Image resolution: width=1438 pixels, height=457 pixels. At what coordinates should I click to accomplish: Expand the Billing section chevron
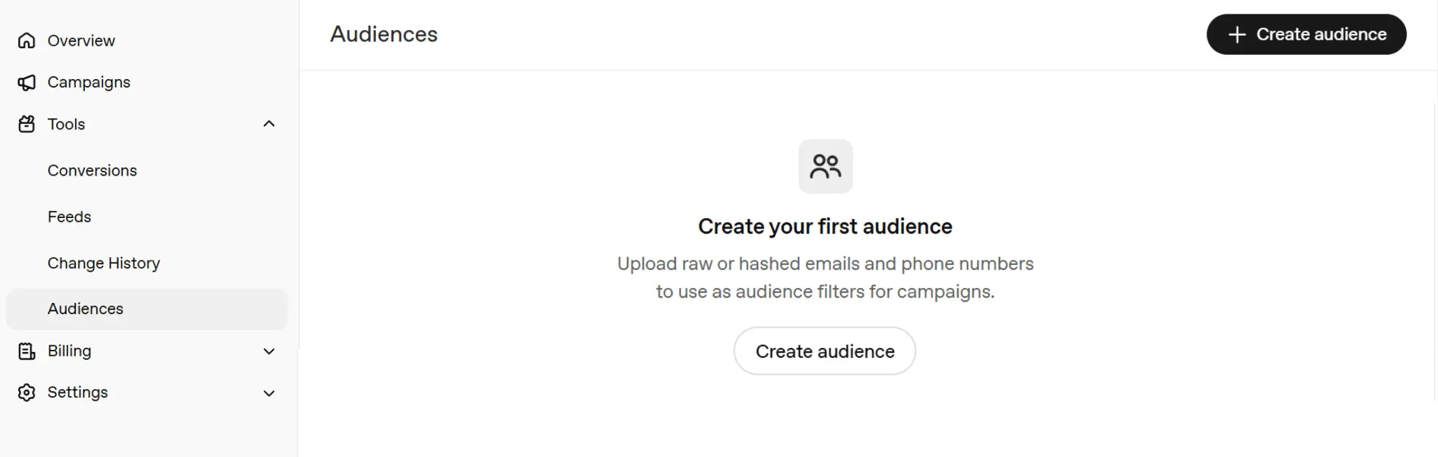click(x=269, y=351)
